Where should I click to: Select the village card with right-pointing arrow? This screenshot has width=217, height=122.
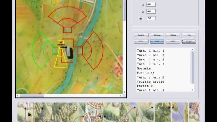[94, 112]
